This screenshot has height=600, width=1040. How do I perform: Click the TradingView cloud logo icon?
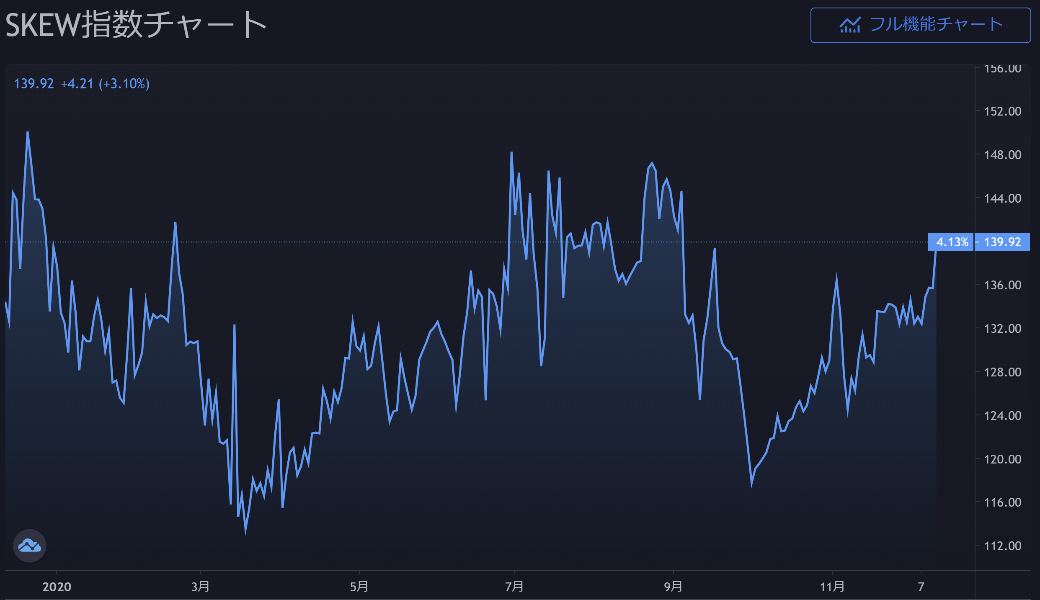pos(29,546)
